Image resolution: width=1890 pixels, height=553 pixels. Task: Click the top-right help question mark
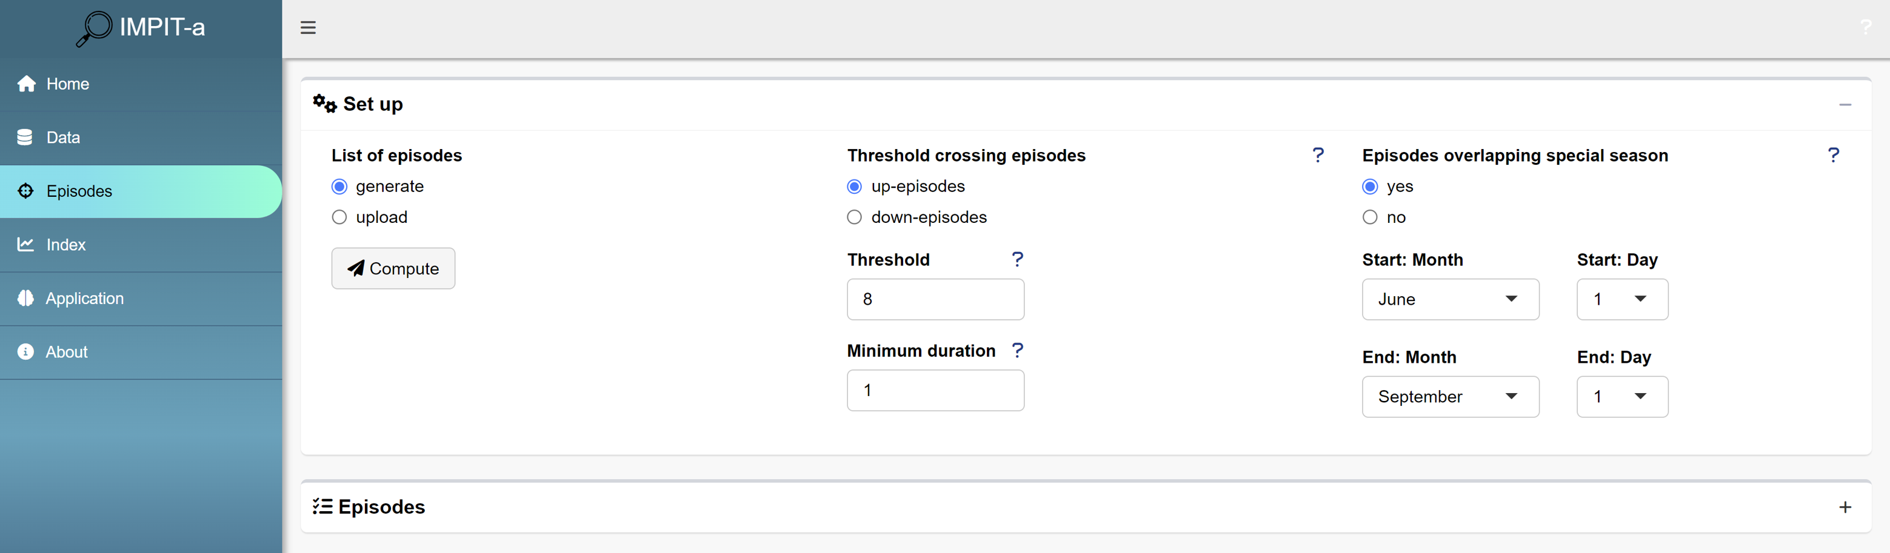pyautogui.click(x=1865, y=28)
